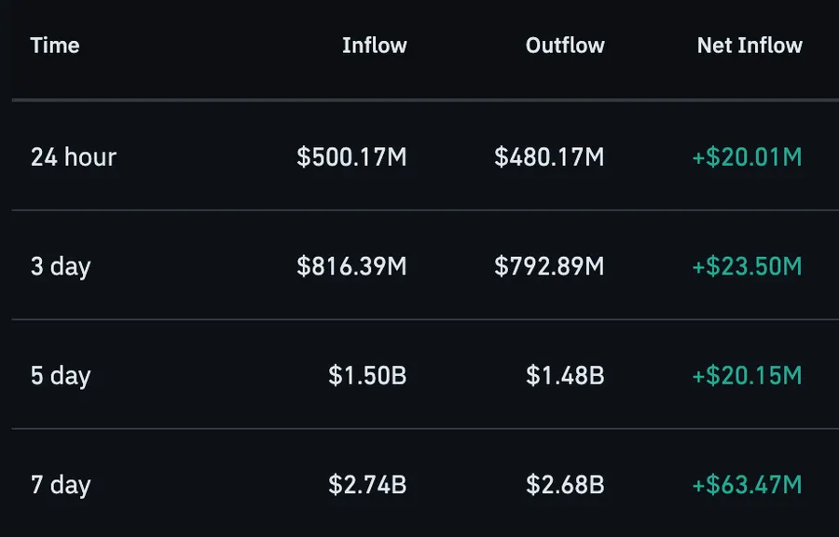839x537 pixels.
Task: Select the 3 day row label
Action: [61, 266]
